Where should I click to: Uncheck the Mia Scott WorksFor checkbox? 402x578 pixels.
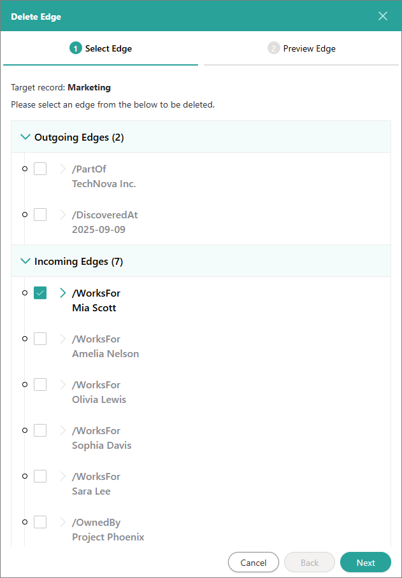pos(40,293)
